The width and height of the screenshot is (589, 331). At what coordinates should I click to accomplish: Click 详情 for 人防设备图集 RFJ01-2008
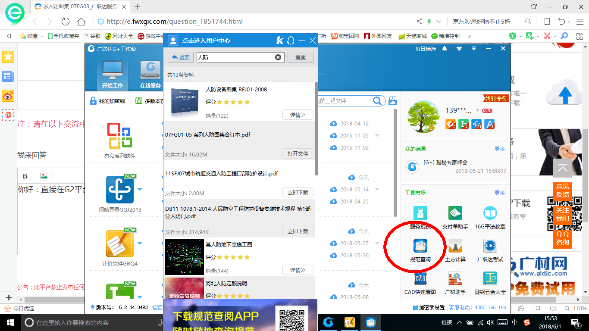click(x=298, y=115)
